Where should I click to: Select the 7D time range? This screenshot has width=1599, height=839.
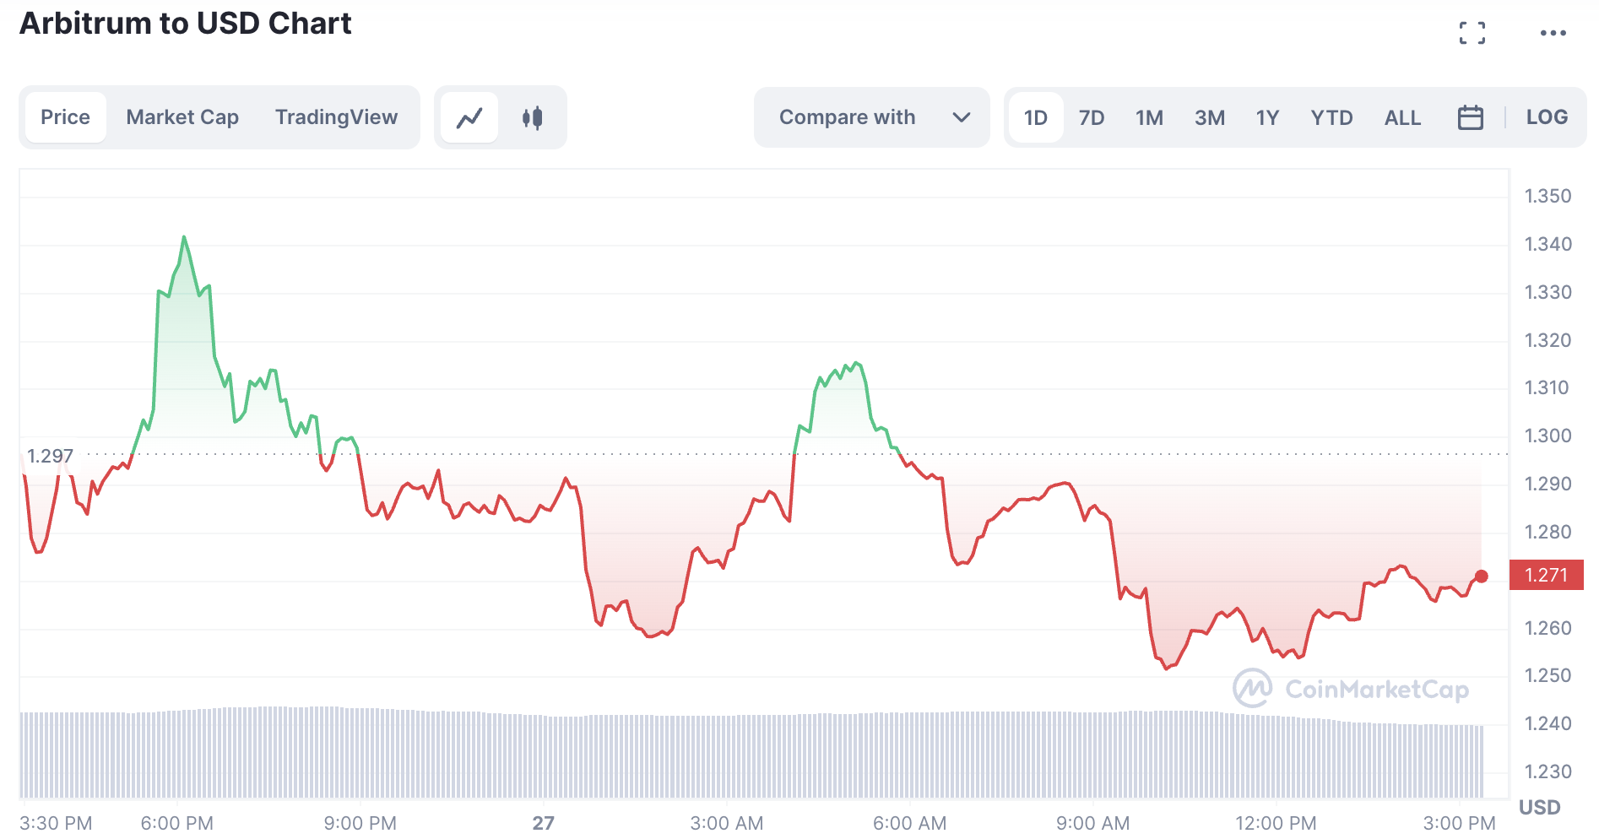point(1091,117)
